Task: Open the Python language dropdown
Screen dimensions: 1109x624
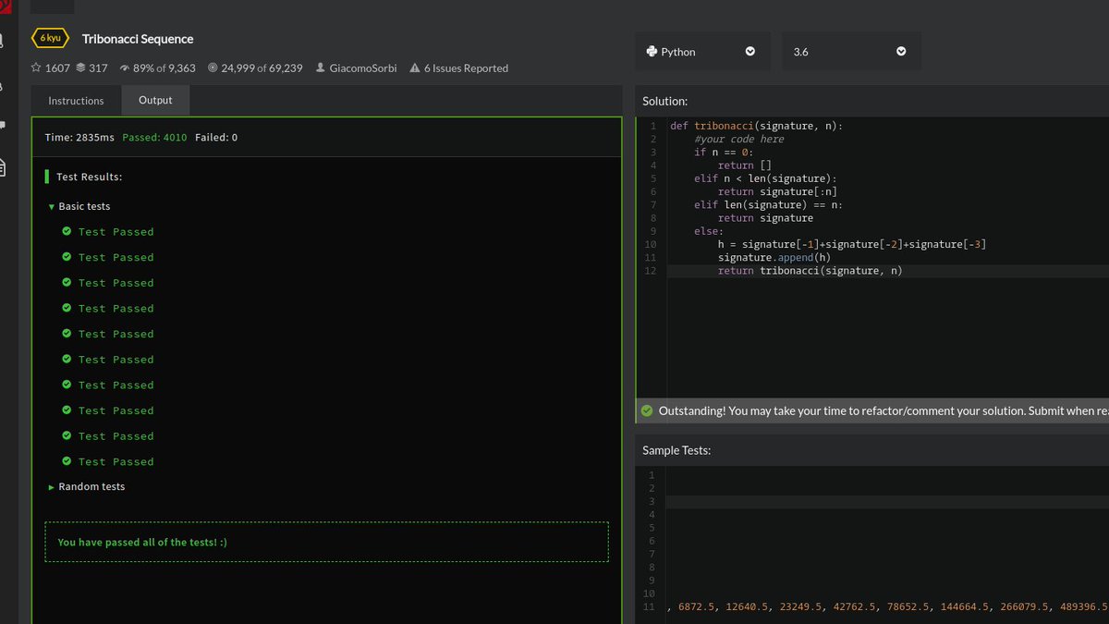Action: 702,52
